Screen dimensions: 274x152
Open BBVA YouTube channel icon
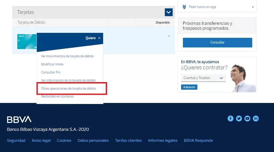click(247, 119)
